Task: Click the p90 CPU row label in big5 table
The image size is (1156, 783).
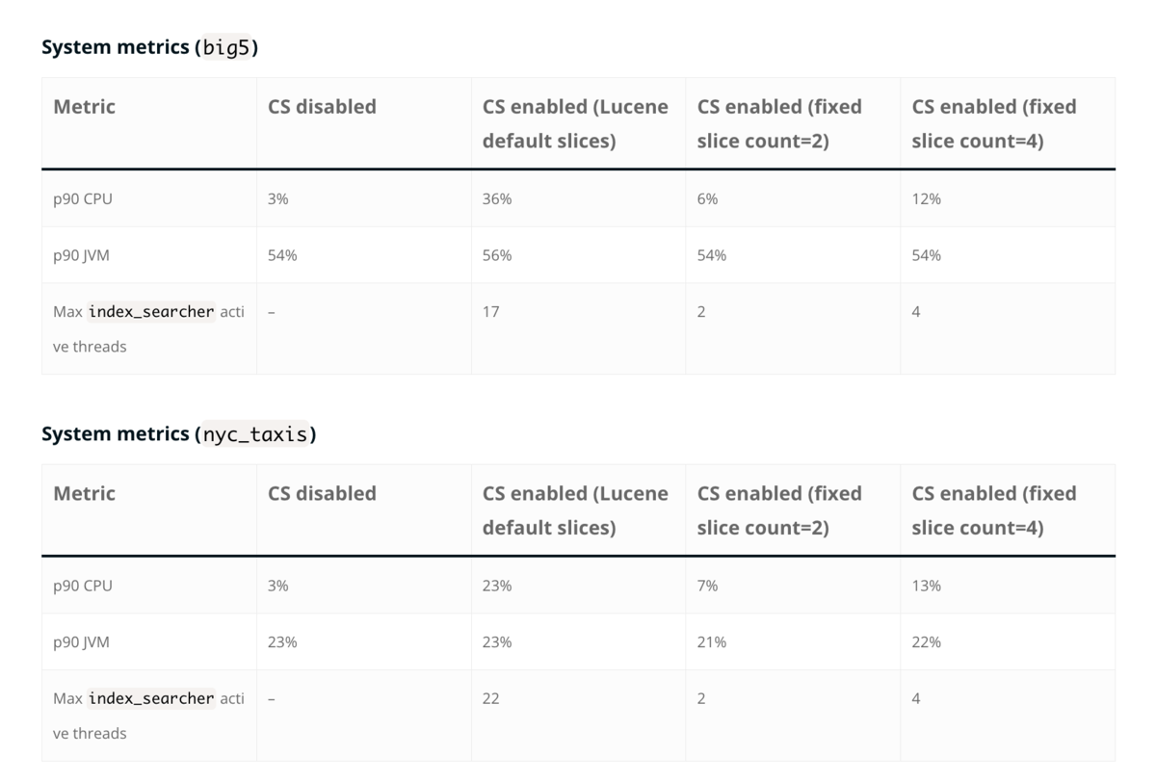Action: pos(83,198)
